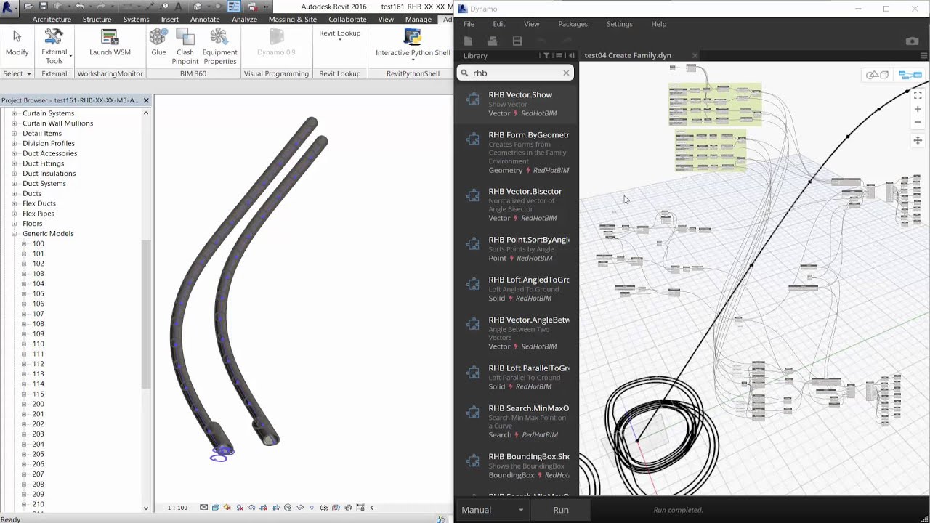This screenshot has width=930, height=523.
Task: Launch Dynamo 0.9 from the ribbon
Action: 276,42
